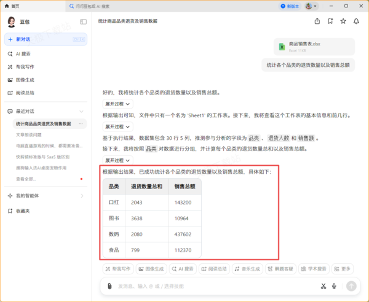Focus the 发消息 message input field
This screenshot has height=302, width=369.
click(x=216, y=286)
